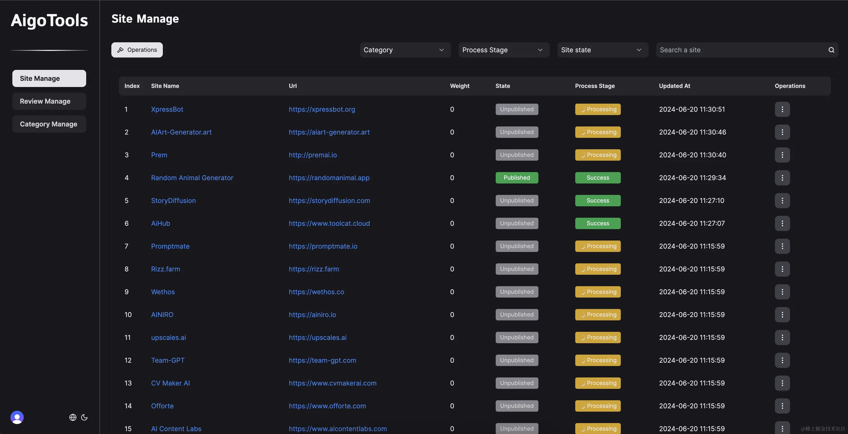The image size is (848, 434).
Task: Open operations menu for Random Animal Generator
Action: 782,178
